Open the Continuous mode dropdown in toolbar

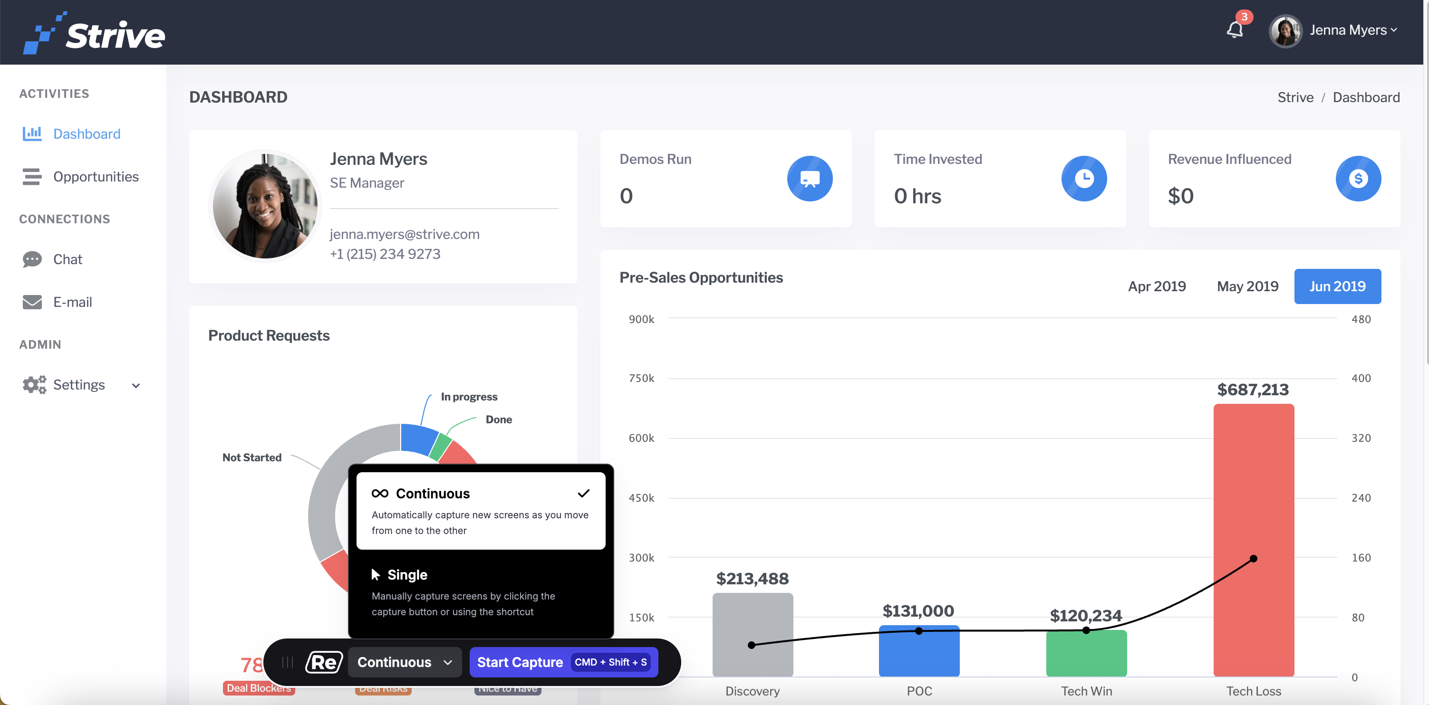[405, 662]
